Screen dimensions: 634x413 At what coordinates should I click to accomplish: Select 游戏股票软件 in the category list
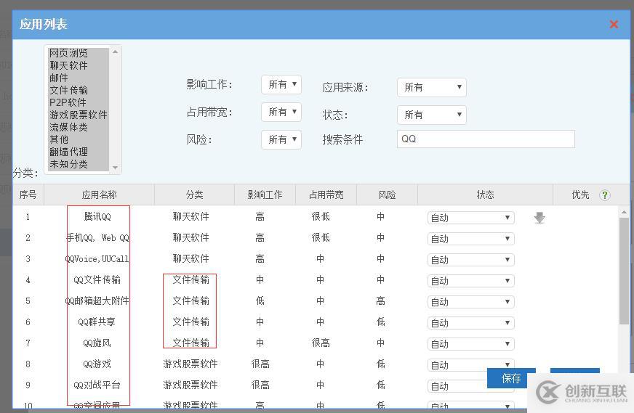pyautogui.click(x=79, y=115)
